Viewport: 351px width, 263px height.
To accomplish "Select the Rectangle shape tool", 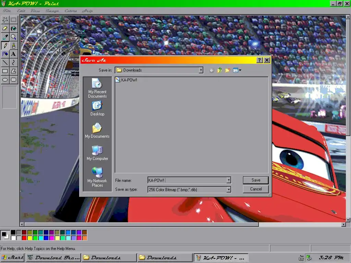I will click(5, 71).
